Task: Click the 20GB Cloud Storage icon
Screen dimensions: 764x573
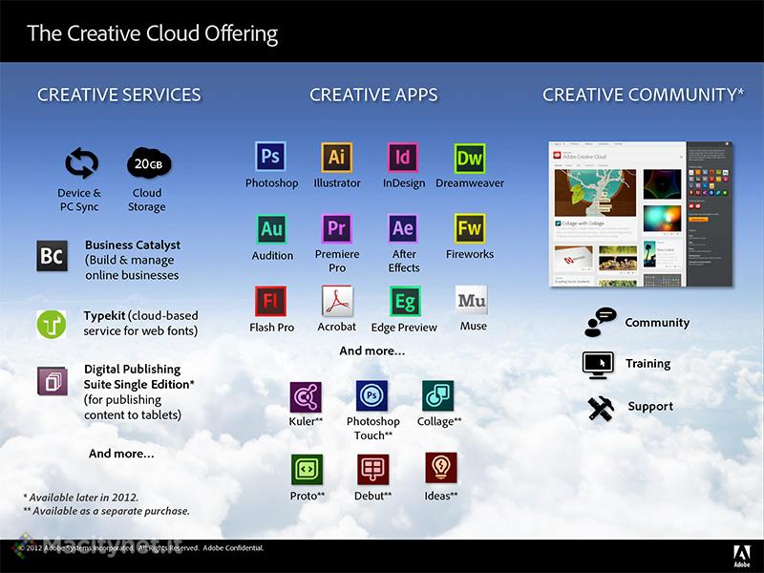Action: (149, 163)
